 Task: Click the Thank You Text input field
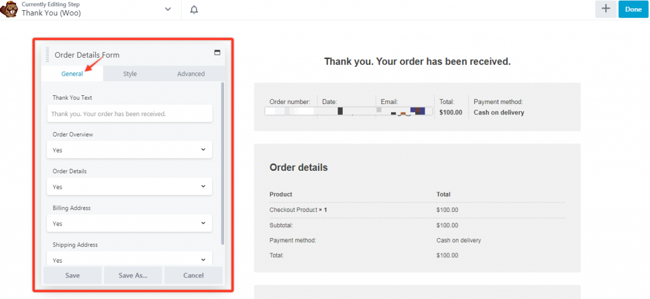[x=129, y=114]
